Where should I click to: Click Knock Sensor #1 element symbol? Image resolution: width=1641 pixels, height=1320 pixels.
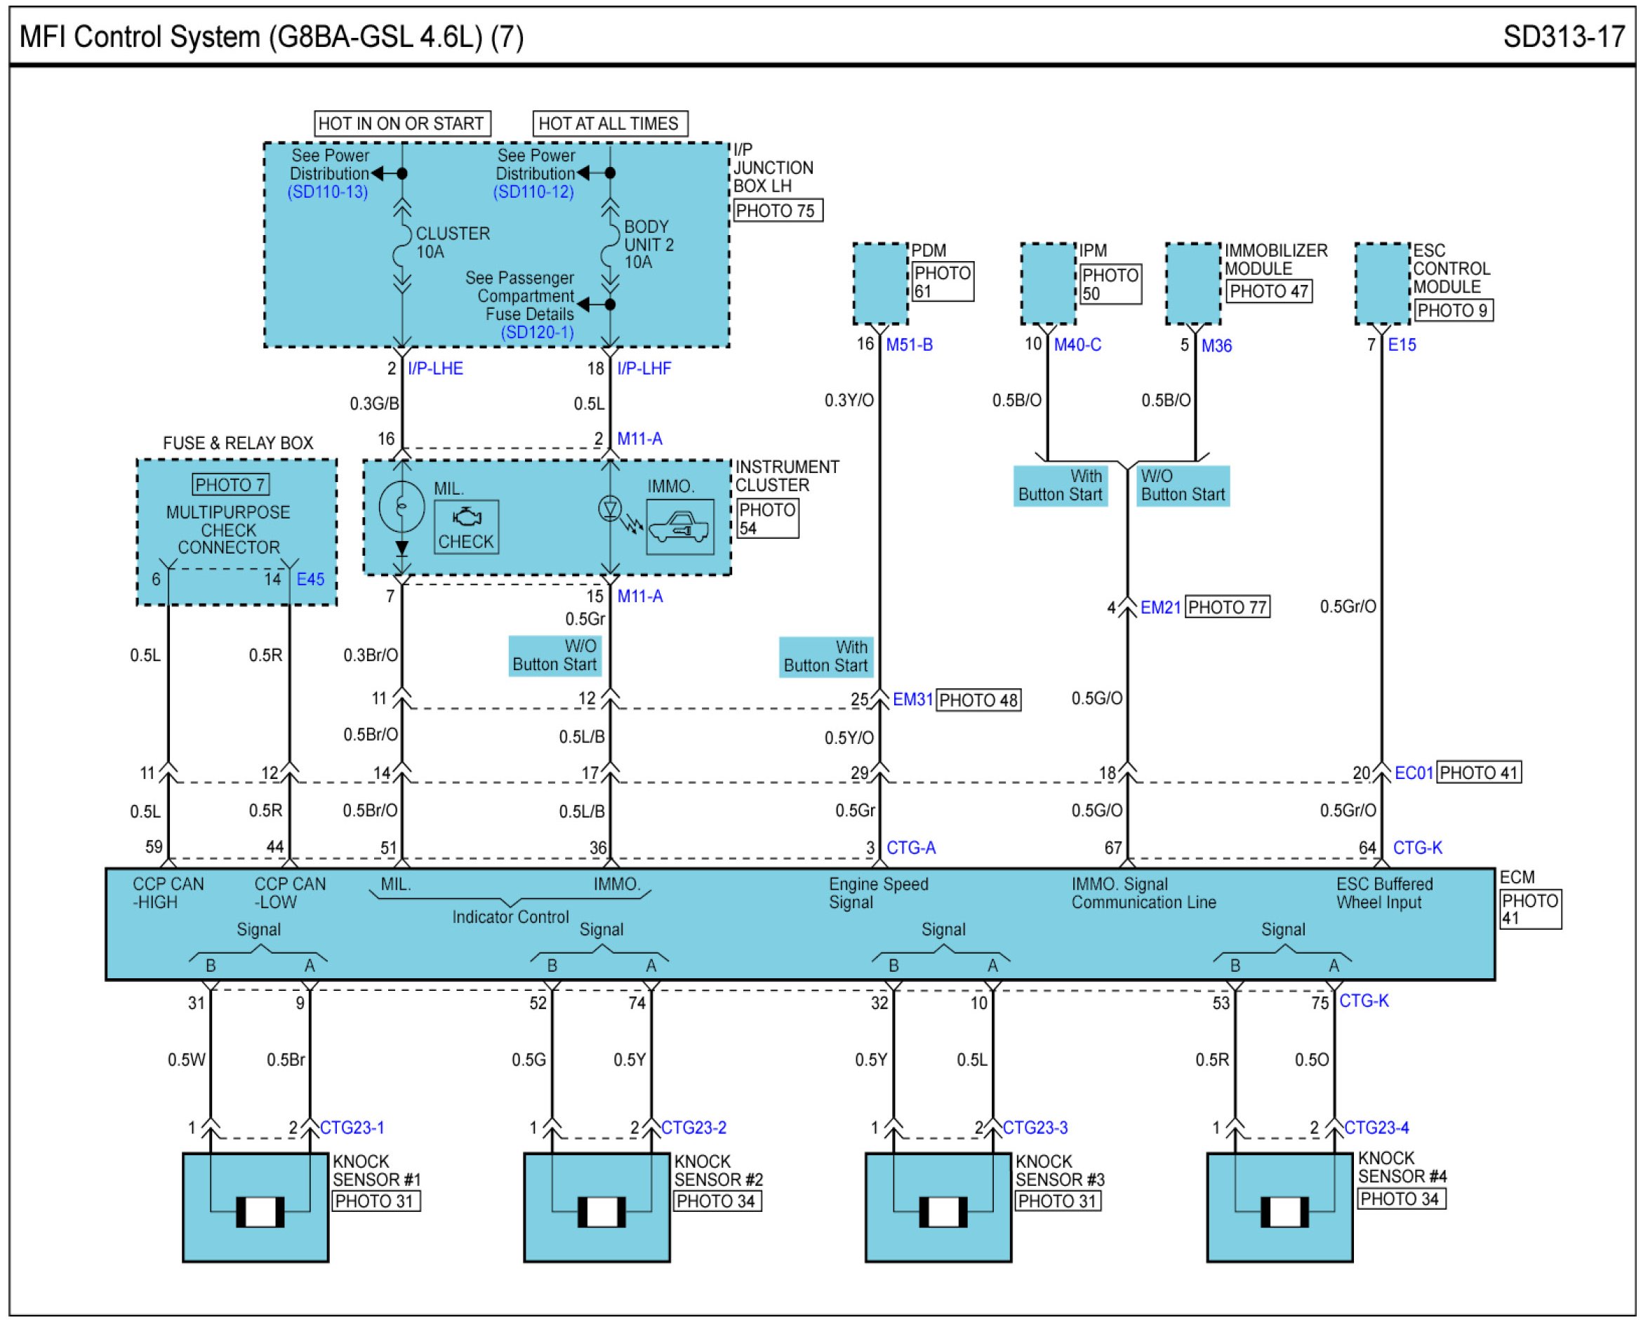tap(260, 1211)
